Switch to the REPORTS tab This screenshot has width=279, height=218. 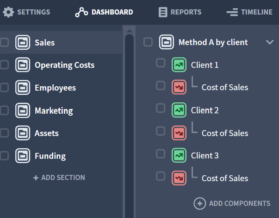point(180,12)
